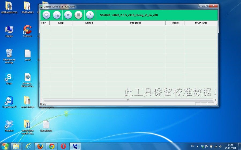Viewport: 241px width, 150px height.
Task: Show hidden tray icons arrow
Action: 198,147
